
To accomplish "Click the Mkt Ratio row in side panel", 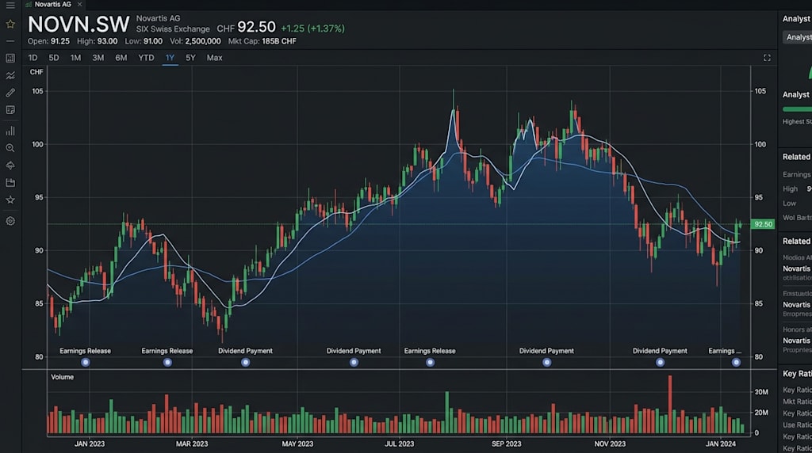I will point(797,402).
